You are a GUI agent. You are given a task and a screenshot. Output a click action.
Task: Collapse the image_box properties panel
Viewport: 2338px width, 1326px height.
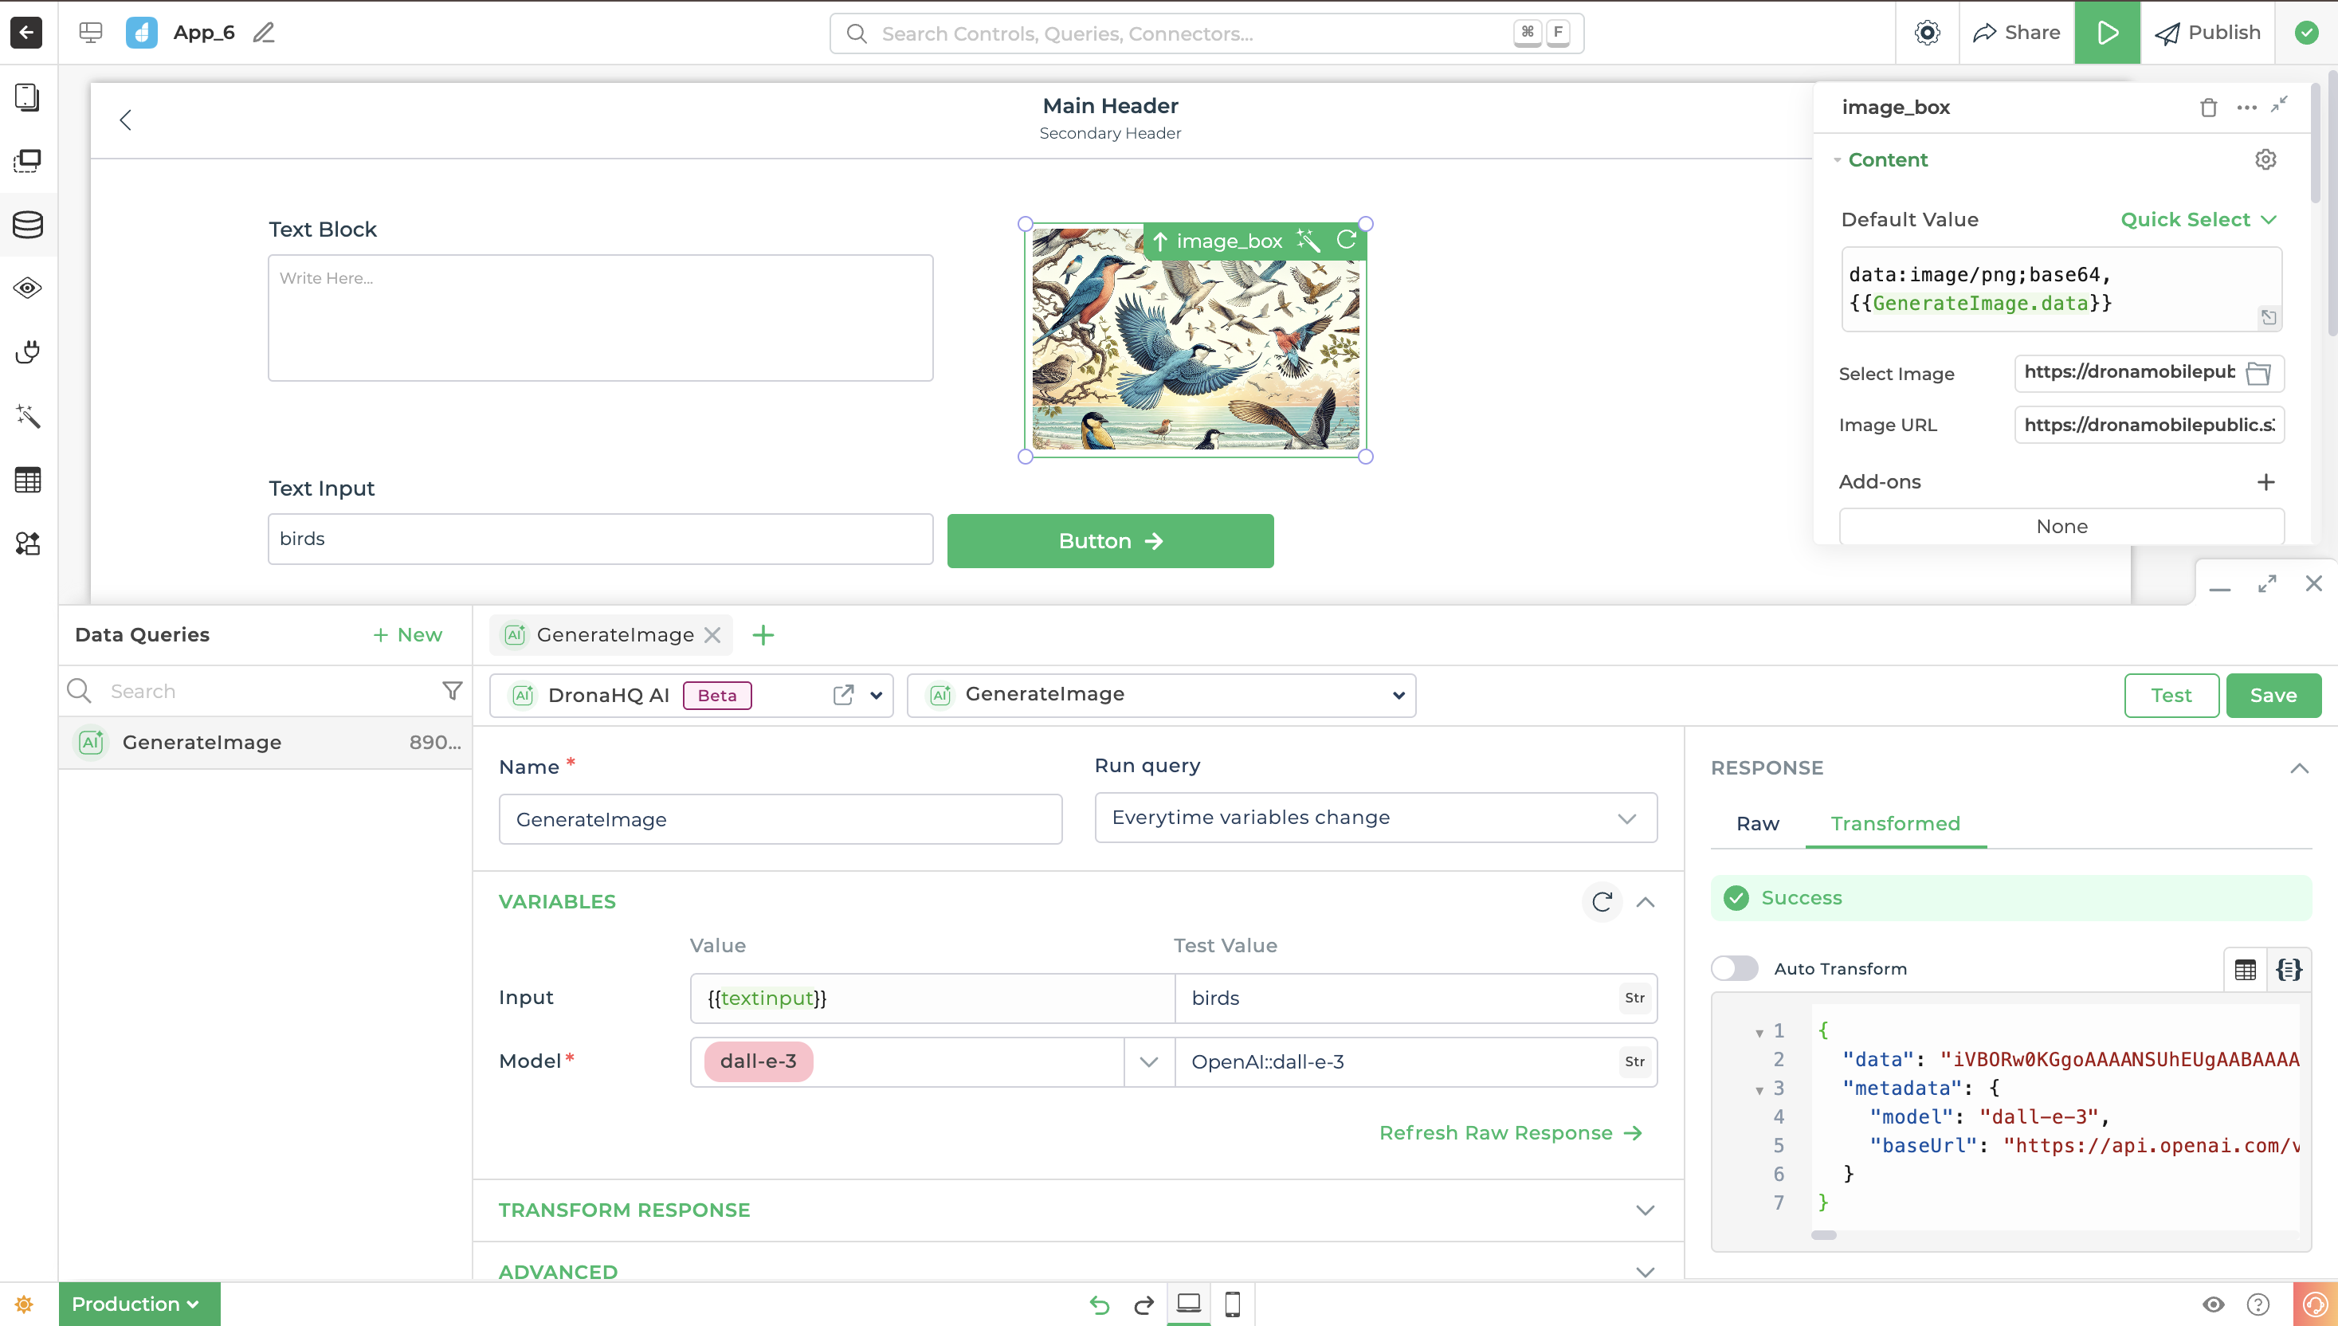2279,104
